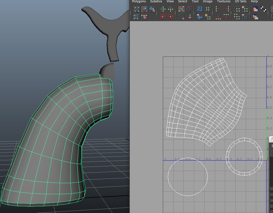Screen dimensions: 273x213
Task: Toggle Isolate Select mode
Action: [237, 9]
